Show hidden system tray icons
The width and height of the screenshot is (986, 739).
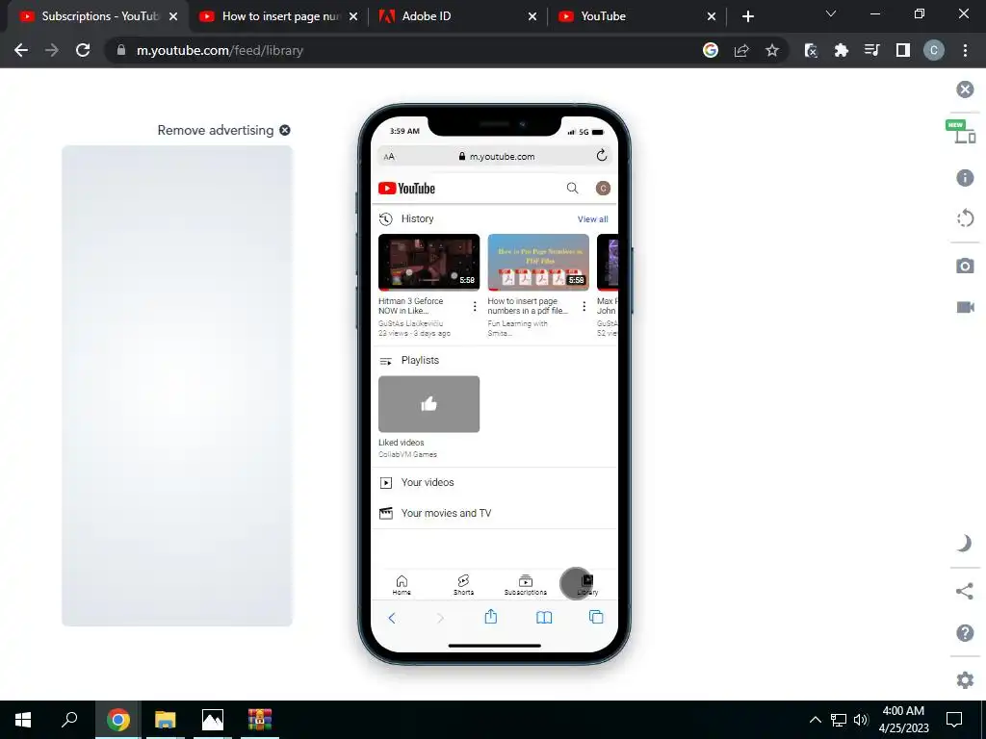[x=815, y=720]
